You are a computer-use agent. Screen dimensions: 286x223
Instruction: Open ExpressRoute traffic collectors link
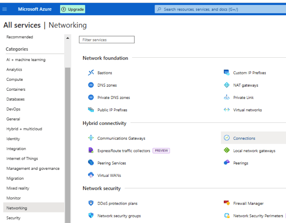click(123, 151)
